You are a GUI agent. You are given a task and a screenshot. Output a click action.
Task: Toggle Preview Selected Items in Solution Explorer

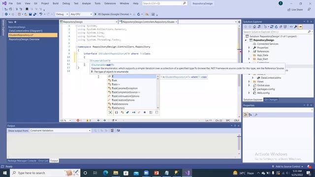300,27
